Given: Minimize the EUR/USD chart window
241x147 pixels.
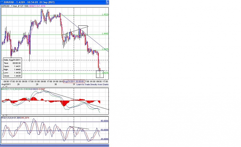Looking at the screenshot, I should (108, 2).
